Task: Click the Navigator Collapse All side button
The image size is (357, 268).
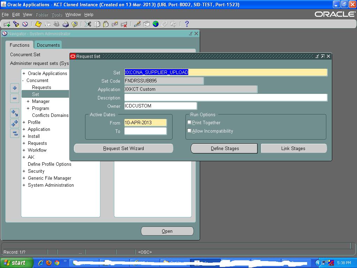Action: [x=15, y=133]
